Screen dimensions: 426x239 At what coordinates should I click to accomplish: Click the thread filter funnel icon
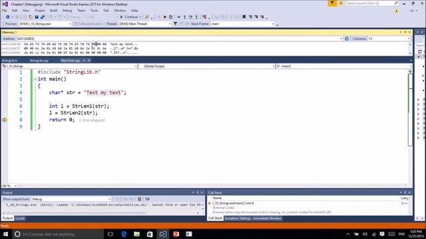pyautogui.click(x=176, y=24)
